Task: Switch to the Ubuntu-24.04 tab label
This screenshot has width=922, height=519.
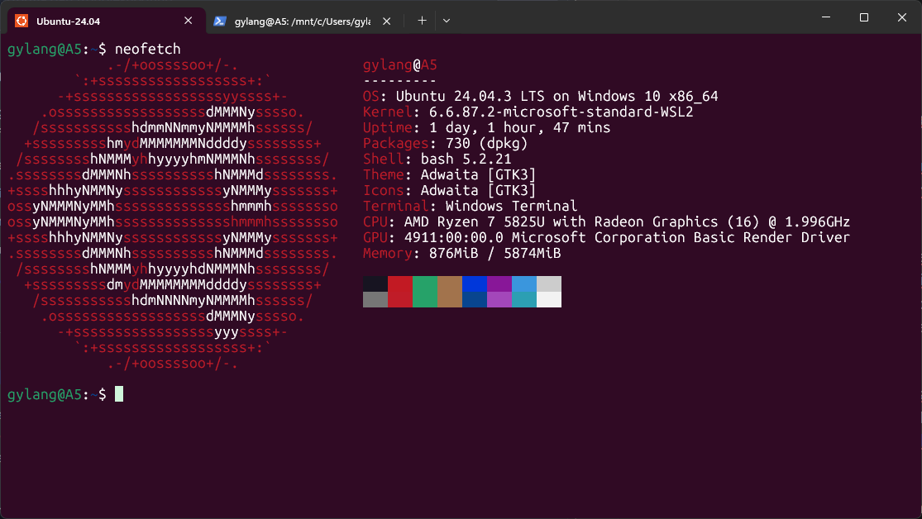Action: point(74,21)
